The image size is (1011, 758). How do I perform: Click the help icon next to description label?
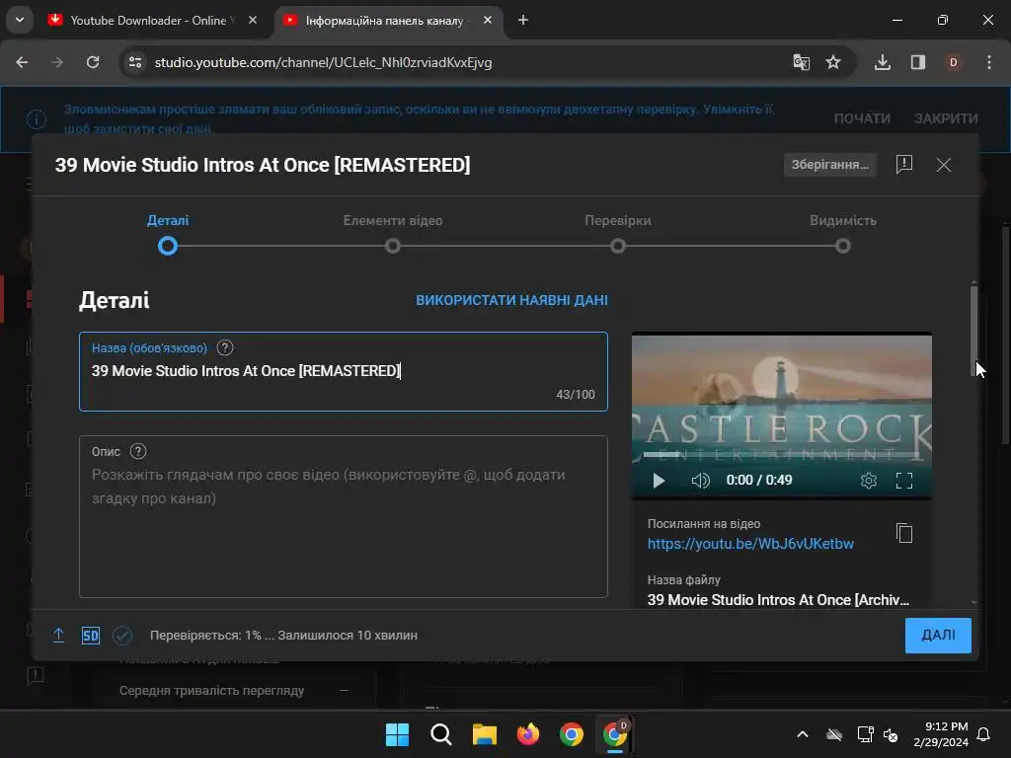coord(138,451)
